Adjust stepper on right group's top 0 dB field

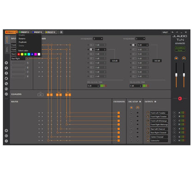(147, 45)
